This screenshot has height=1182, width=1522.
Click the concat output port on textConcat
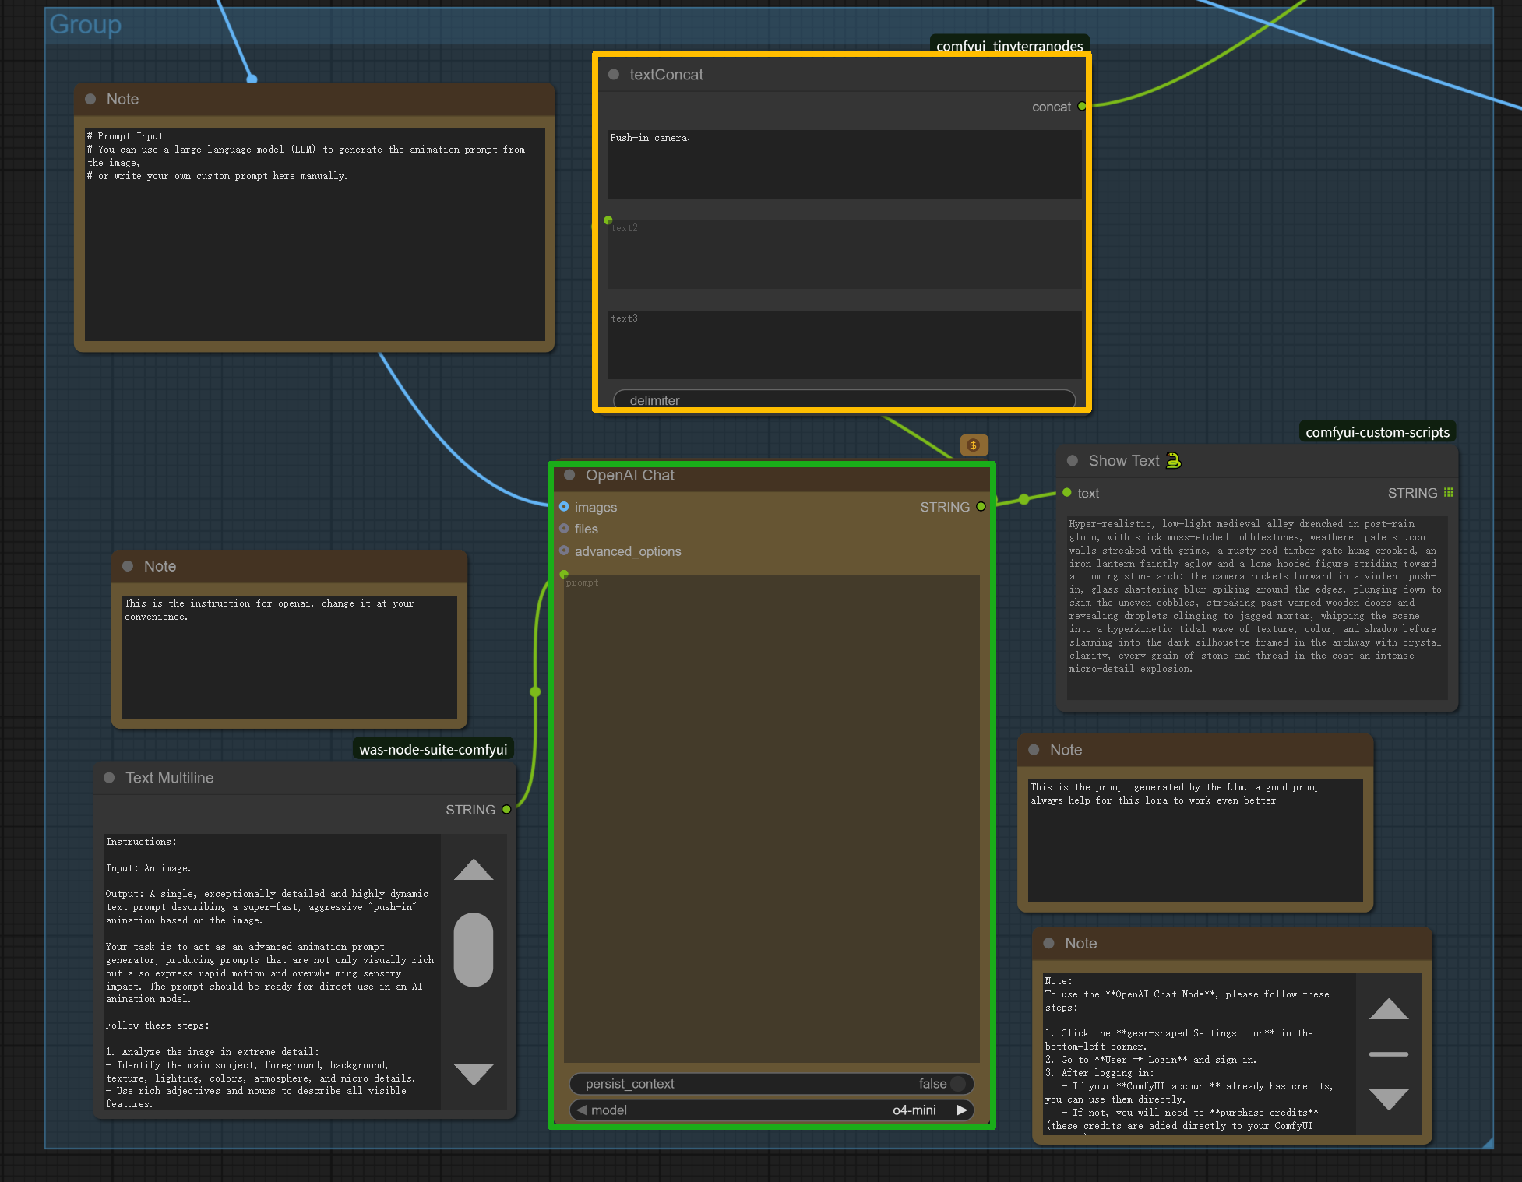pos(1082,107)
